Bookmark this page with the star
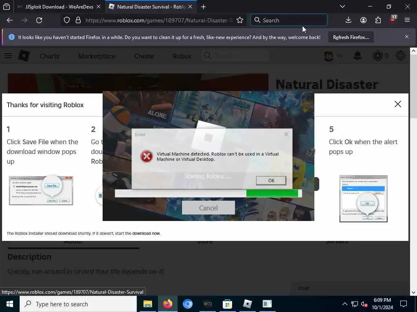Image resolution: width=417 pixels, height=312 pixels. 239,20
